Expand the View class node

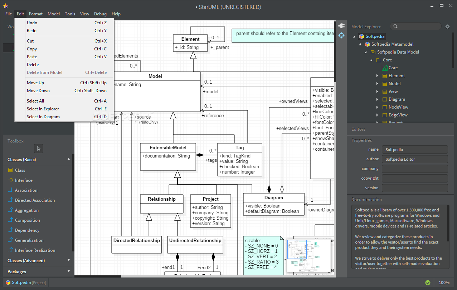pos(377,91)
